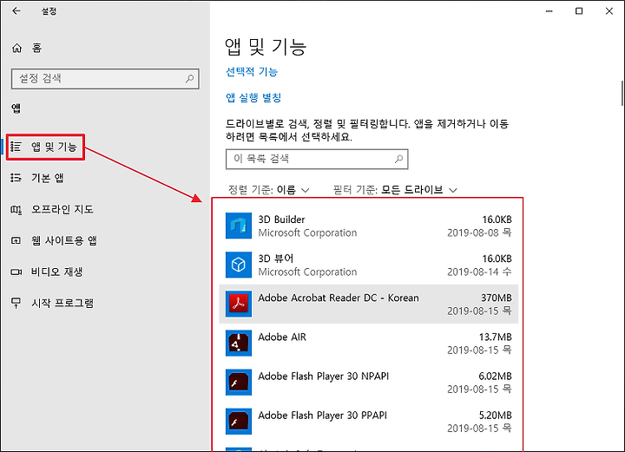The height and width of the screenshot is (452, 625).
Task: Close the 설정 window
Action: click(x=609, y=11)
